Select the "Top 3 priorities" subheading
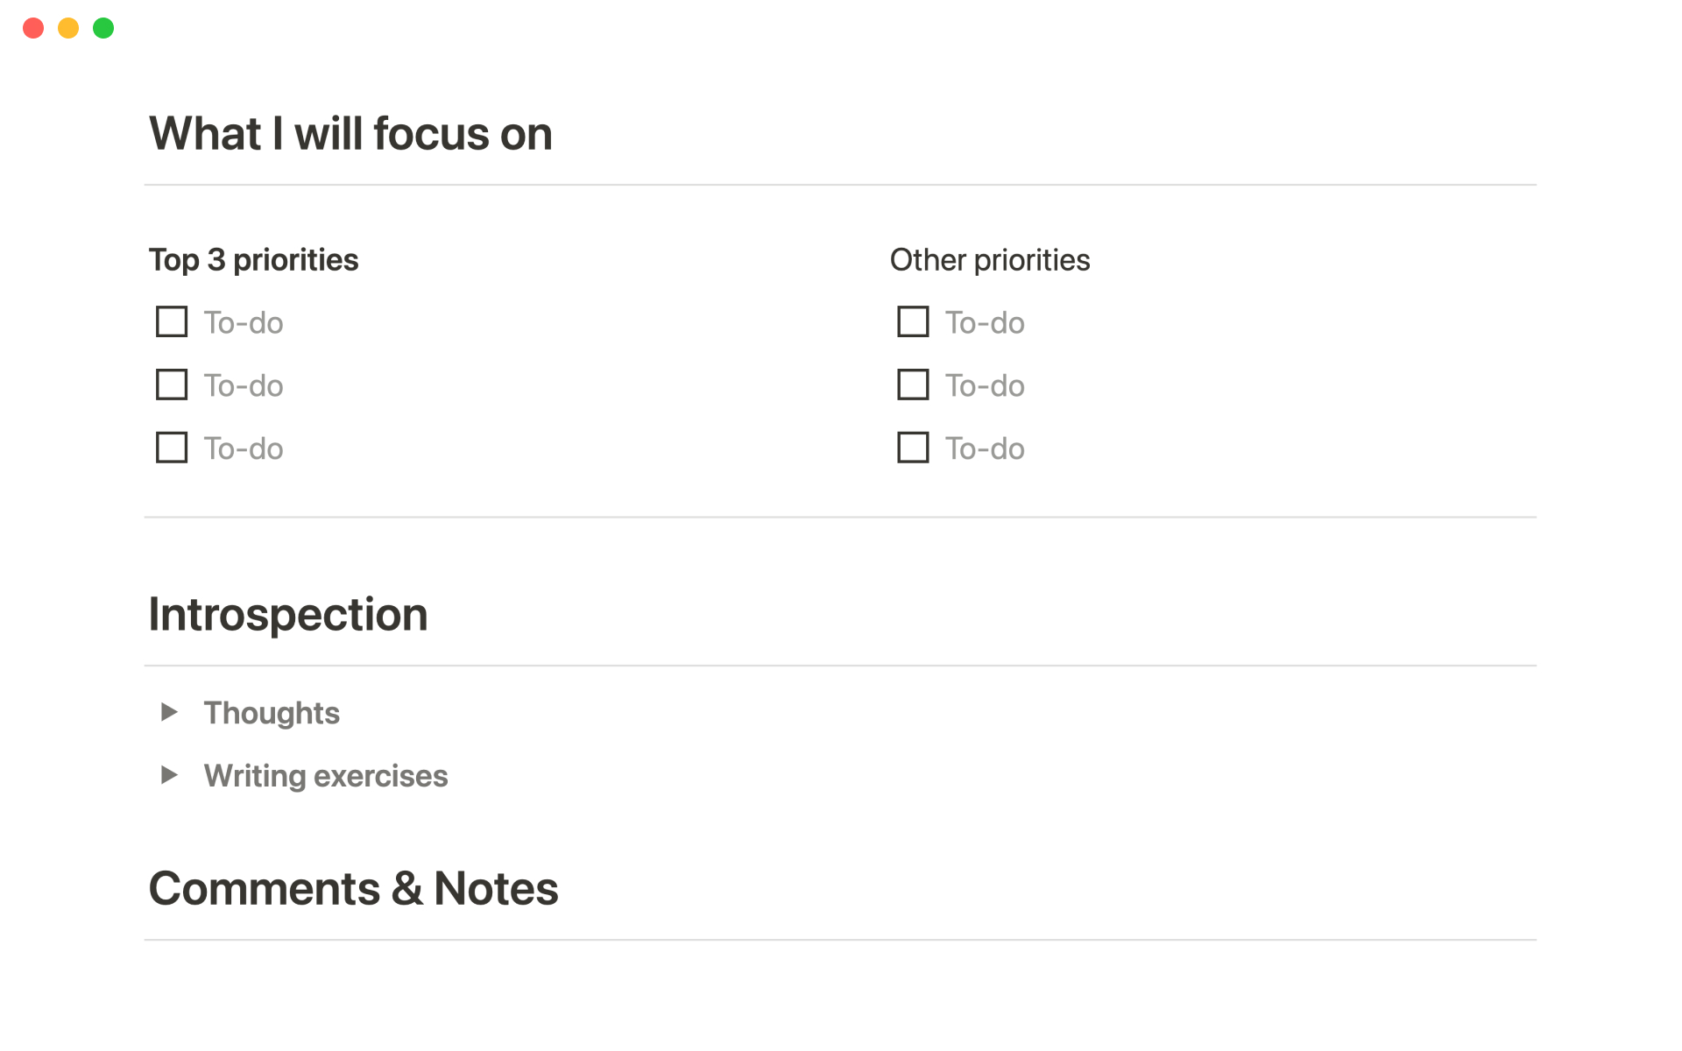 (x=253, y=260)
